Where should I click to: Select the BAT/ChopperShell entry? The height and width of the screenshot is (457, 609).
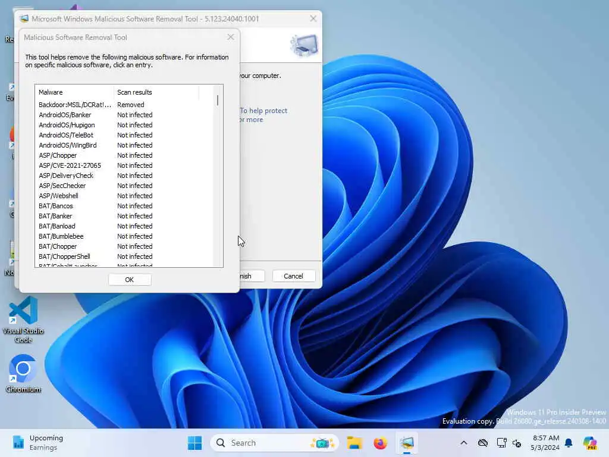pyautogui.click(x=64, y=256)
